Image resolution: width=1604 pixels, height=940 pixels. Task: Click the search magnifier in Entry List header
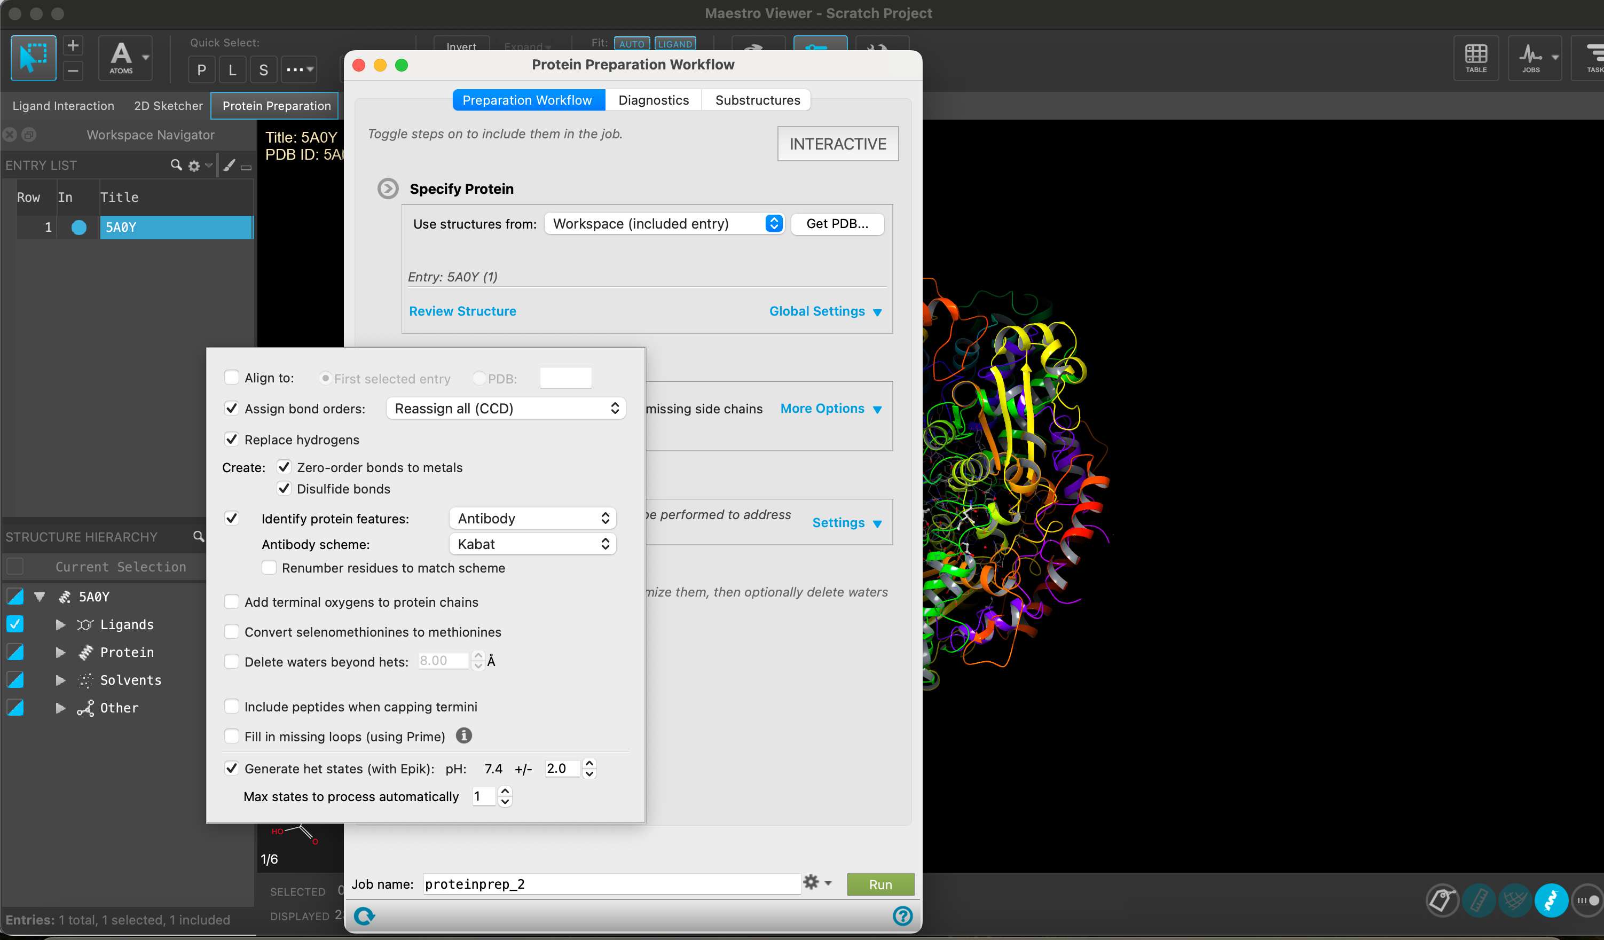click(176, 166)
